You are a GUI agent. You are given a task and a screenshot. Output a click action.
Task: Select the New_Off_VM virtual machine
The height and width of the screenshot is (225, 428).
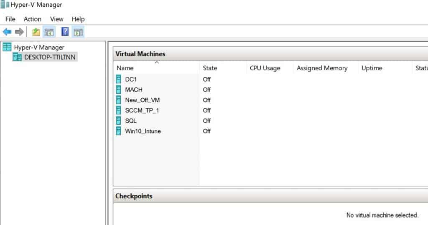142,100
